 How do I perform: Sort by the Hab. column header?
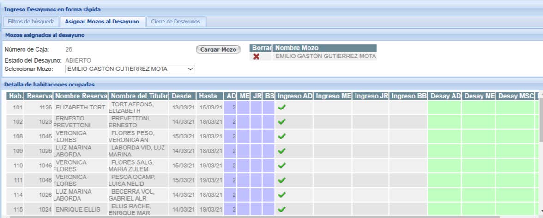[16, 96]
